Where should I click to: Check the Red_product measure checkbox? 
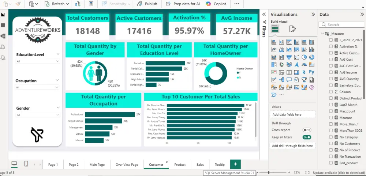coord(331,163)
